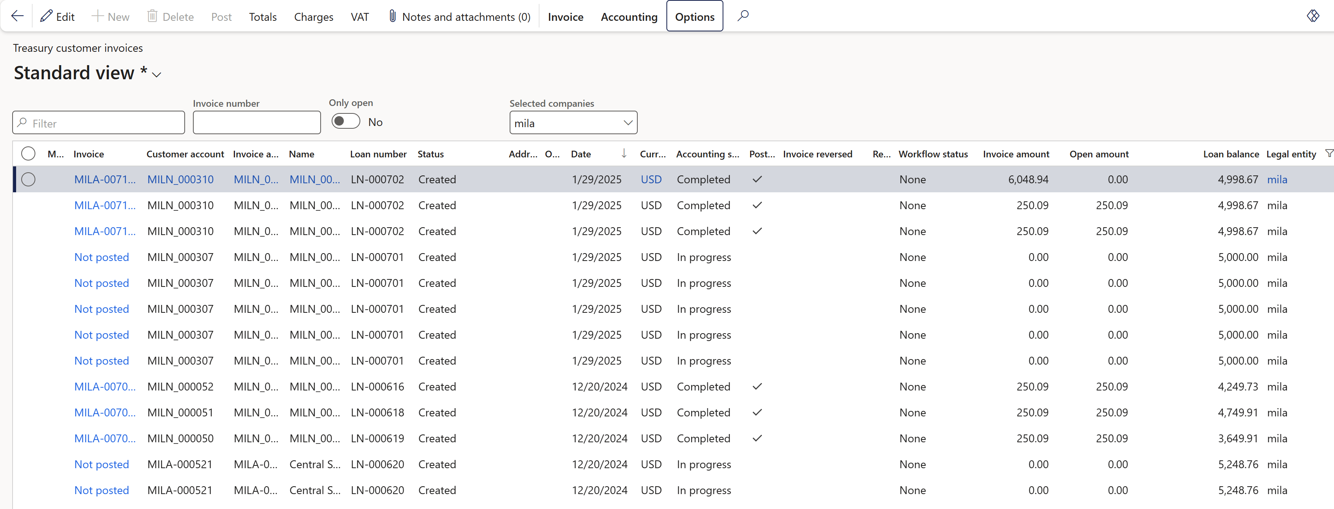
Task: Switch to the Invoice tab
Action: click(x=565, y=16)
